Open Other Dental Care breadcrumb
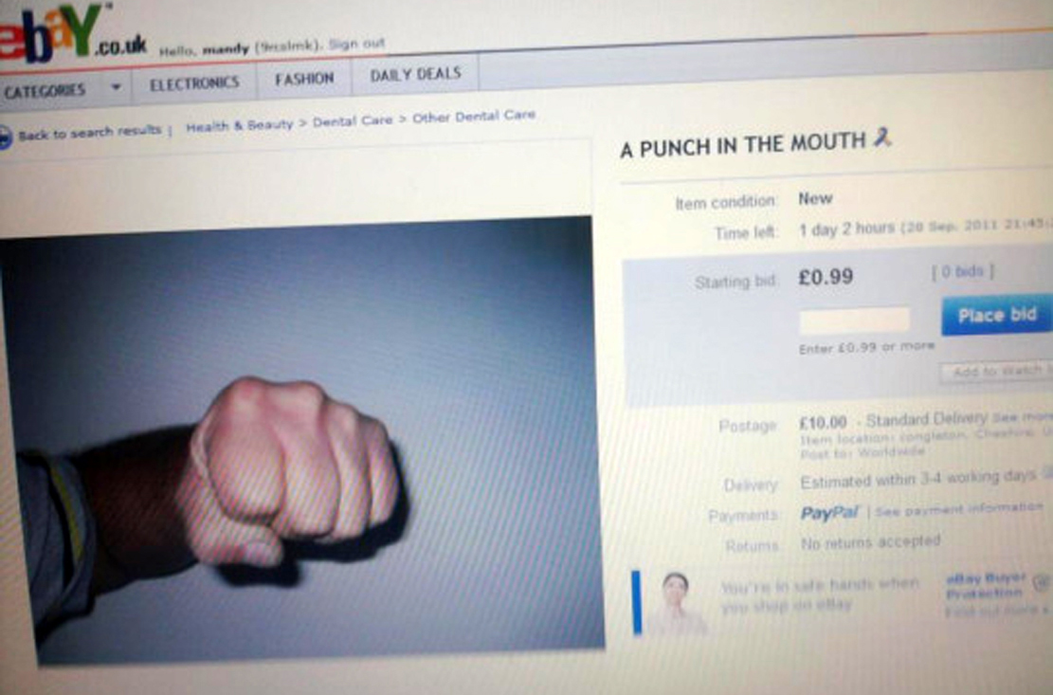Viewport: 1053px width, 695px height. click(x=474, y=117)
